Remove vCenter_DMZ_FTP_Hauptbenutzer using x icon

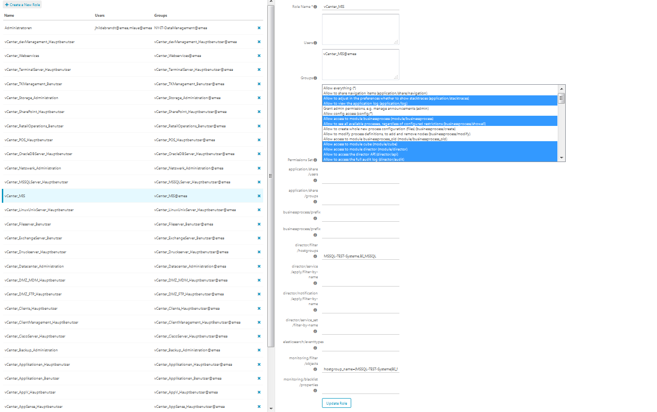coord(259,294)
